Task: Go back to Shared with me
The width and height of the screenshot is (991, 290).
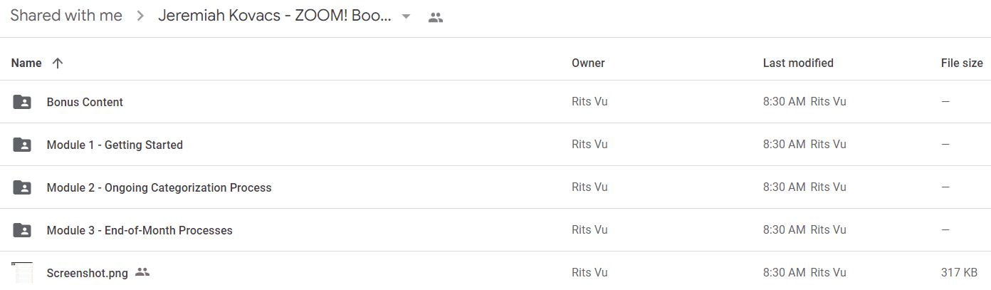Action: point(66,16)
